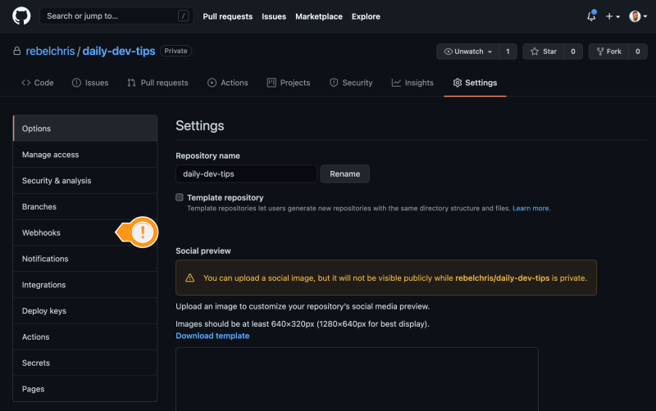This screenshot has height=411, width=656.
Task: Open the plus create-new dropdown
Action: [613, 16]
